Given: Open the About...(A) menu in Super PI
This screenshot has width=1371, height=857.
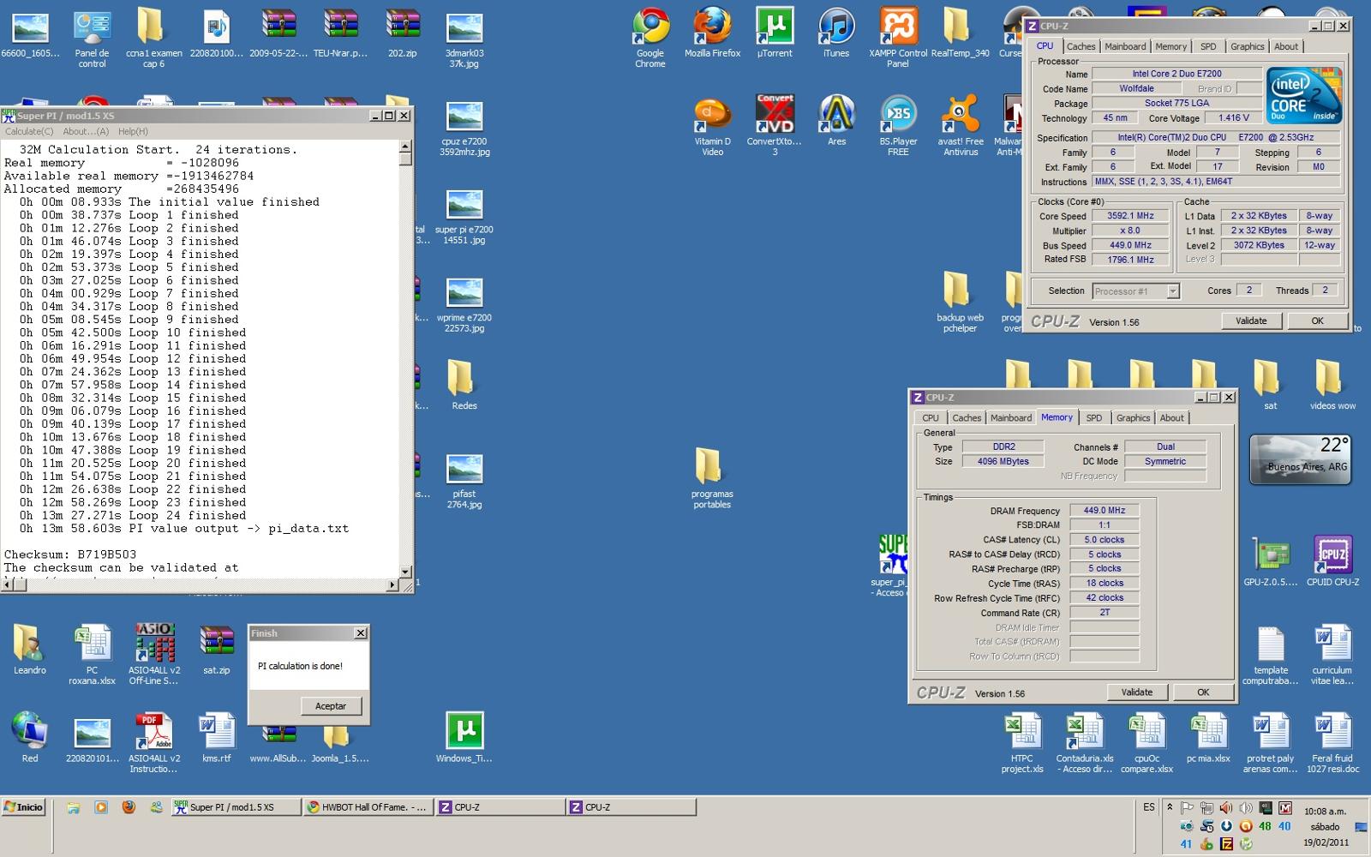Looking at the screenshot, I should coord(86,131).
